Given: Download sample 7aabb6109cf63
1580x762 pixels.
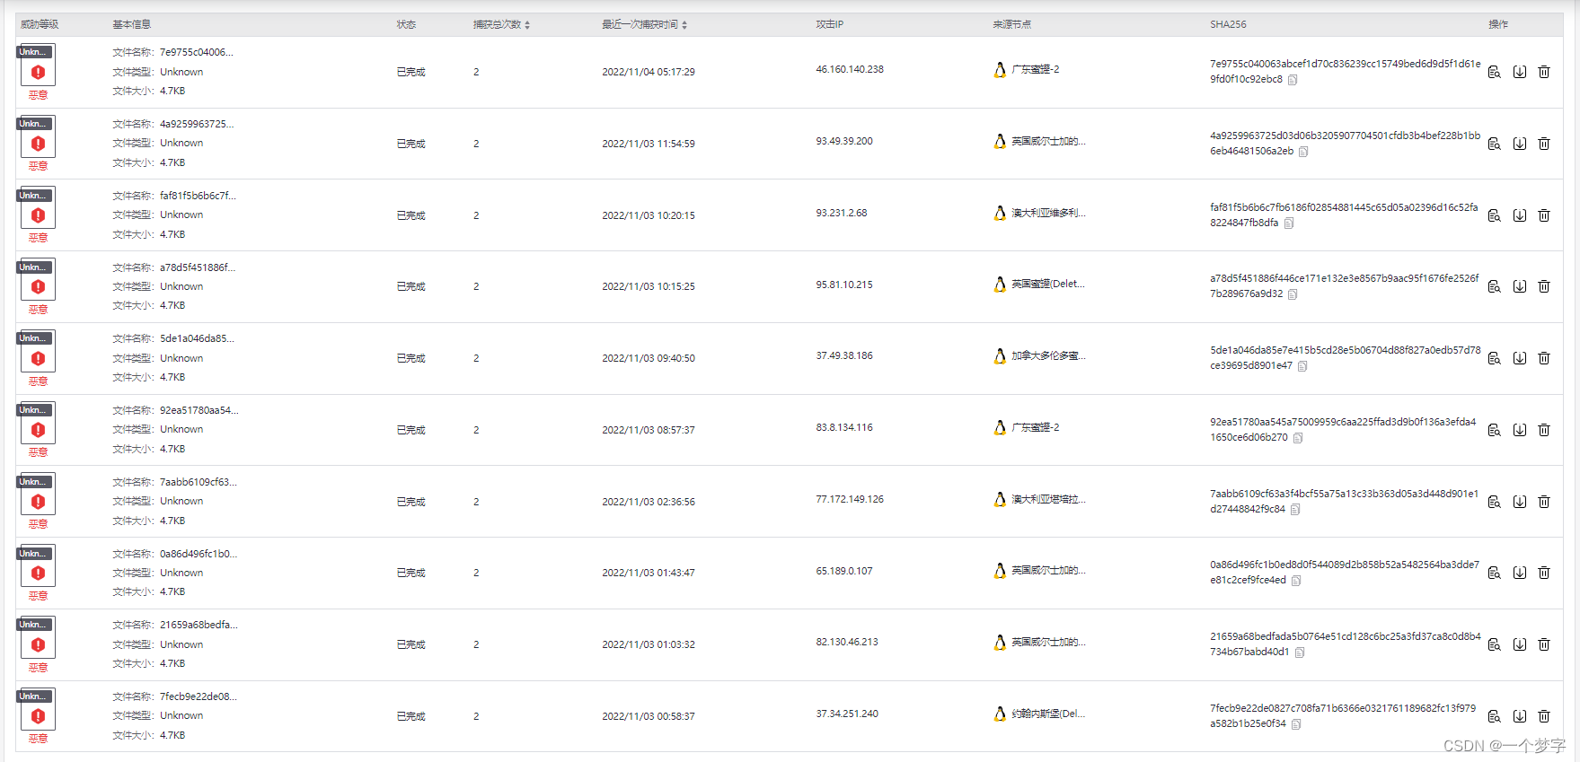Looking at the screenshot, I should (x=1520, y=502).
